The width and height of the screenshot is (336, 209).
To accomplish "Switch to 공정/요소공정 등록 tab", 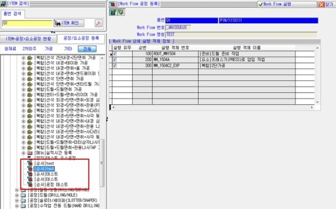I will (81, 38).
